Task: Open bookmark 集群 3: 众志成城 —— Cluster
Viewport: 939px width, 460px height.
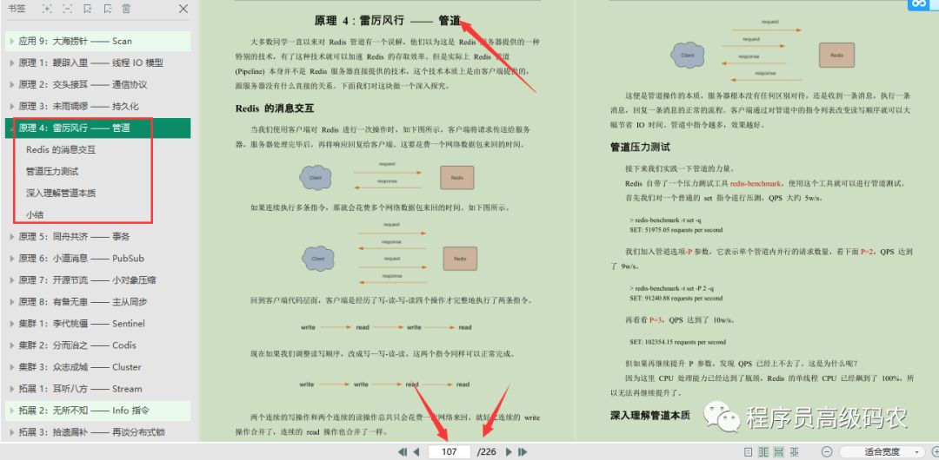Action: pos(80,366)
